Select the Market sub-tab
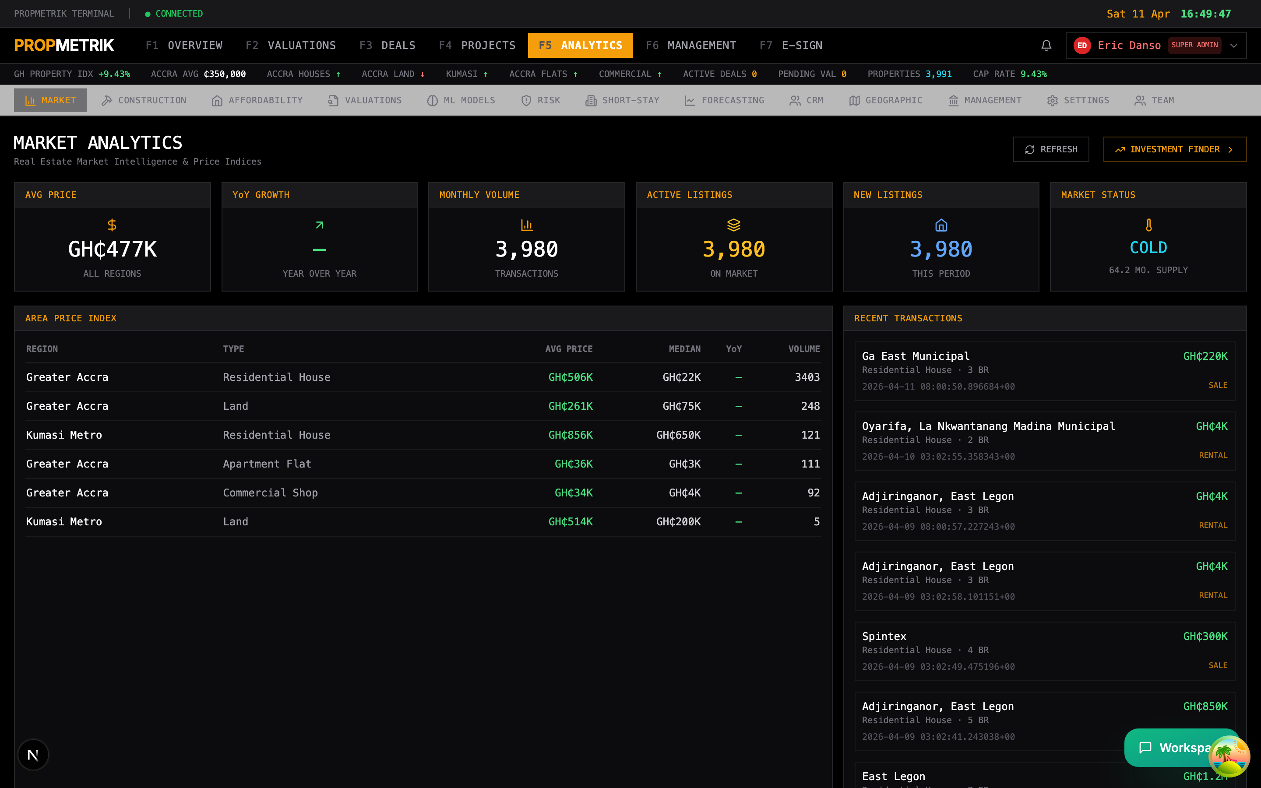 pyautogui.click(x=50, y=100)
